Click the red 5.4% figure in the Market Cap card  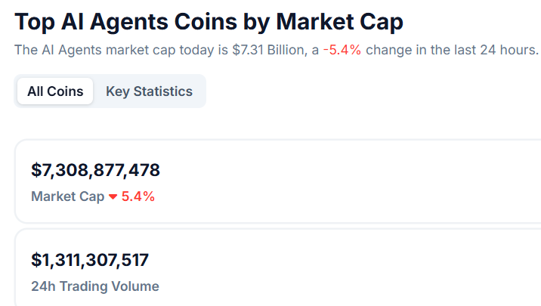pos(138,196)
